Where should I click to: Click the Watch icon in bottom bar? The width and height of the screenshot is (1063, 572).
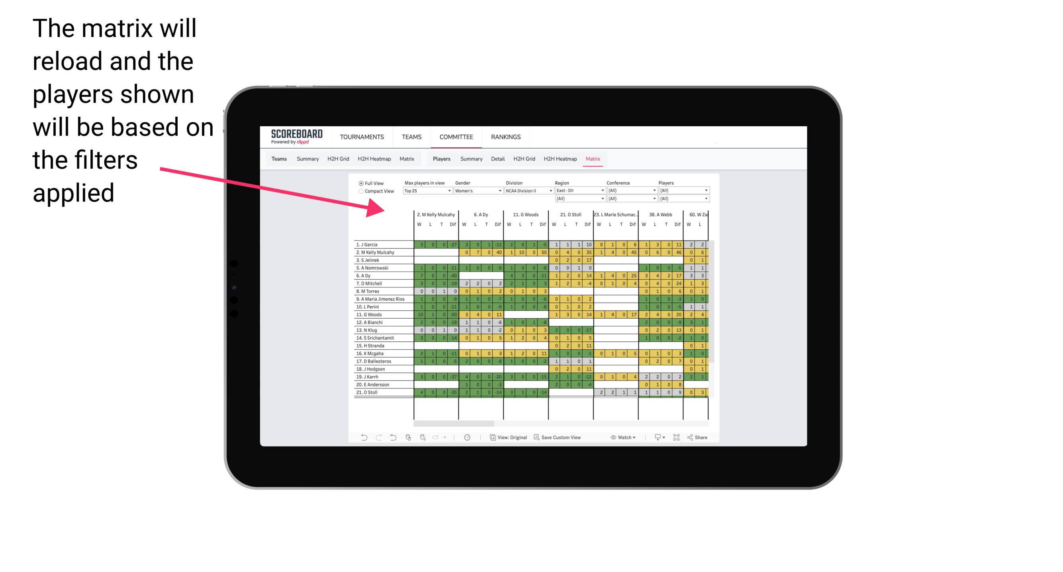[x=613, y=437]
